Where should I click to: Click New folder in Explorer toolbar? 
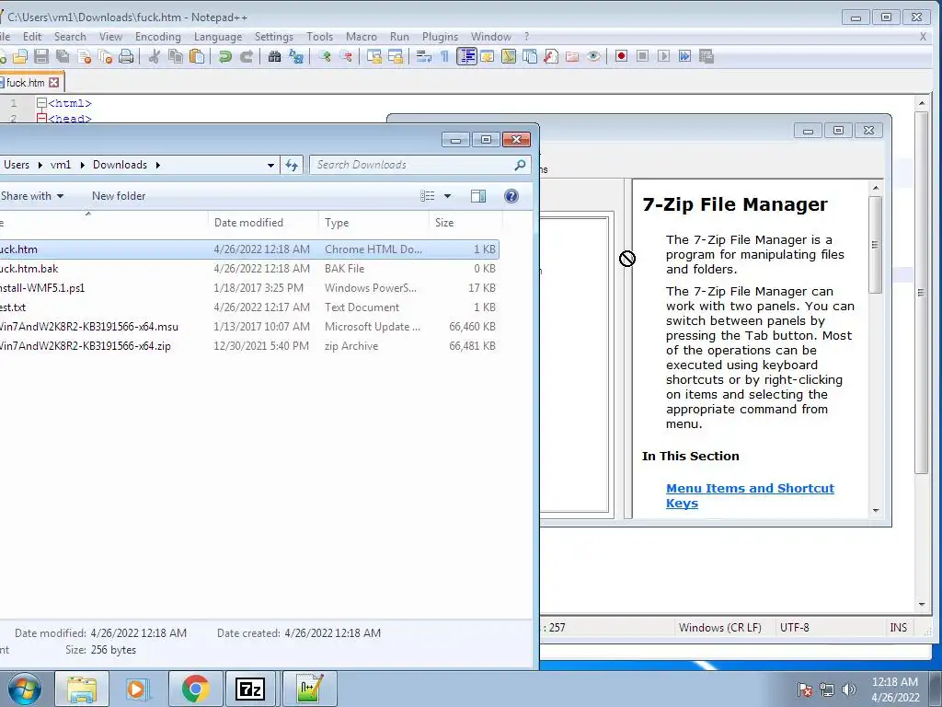coord(119,196)
